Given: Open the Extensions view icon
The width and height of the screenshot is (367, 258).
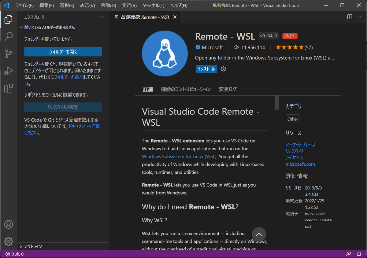Looking at the screenshot, I should coord(9,88).
